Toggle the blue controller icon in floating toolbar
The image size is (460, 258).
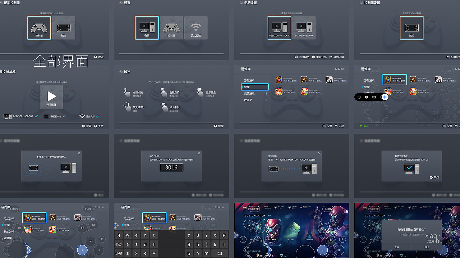385,97
